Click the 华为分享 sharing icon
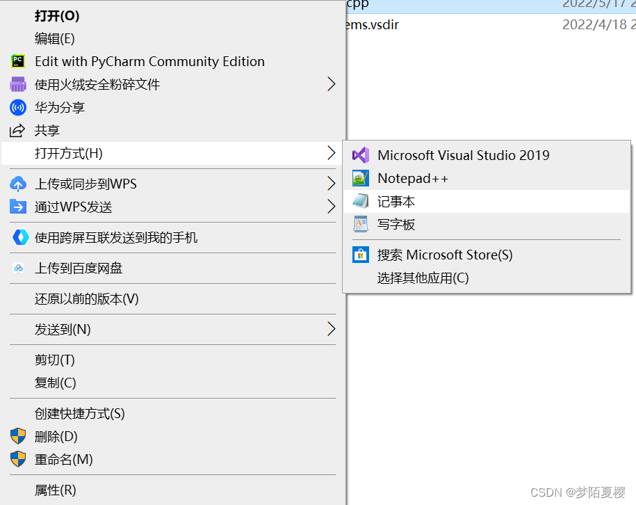This screenshot has width=636, height=505. 18,107
